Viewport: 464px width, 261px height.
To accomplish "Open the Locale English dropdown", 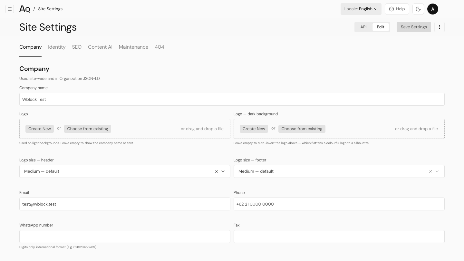I will [361, 9].
